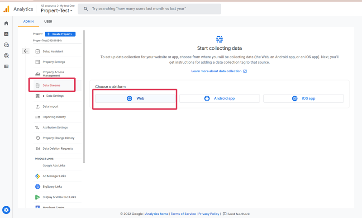This screenshot has width=362, height=218.
Task: Open the Reports icon in left rail
Action: pyautogui.click(x=6, y=34)
